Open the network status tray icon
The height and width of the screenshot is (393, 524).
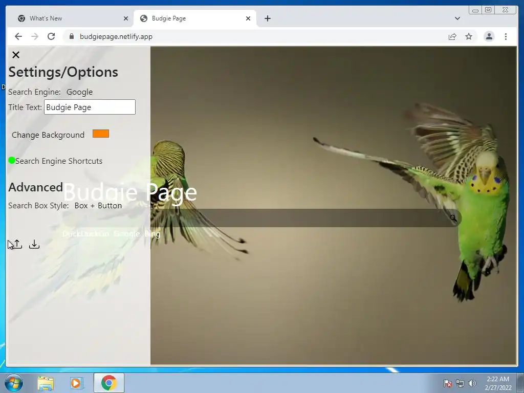tap(460, 383)
